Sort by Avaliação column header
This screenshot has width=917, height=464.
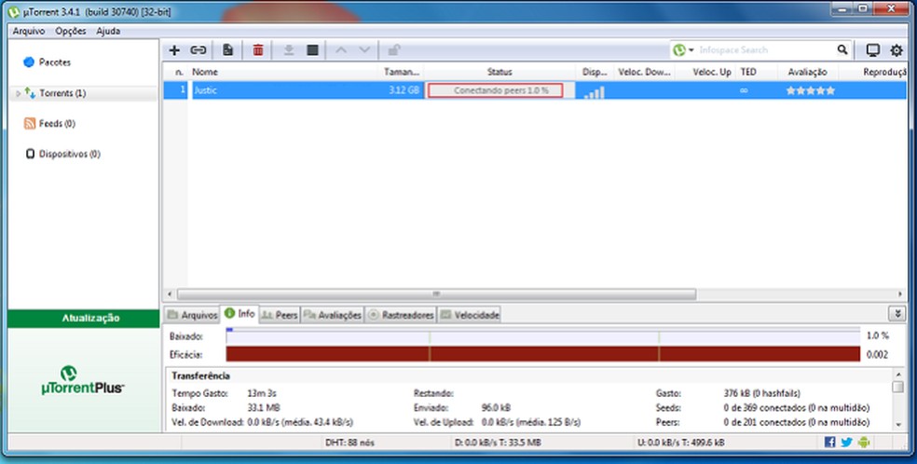click(x=808, y=72)
